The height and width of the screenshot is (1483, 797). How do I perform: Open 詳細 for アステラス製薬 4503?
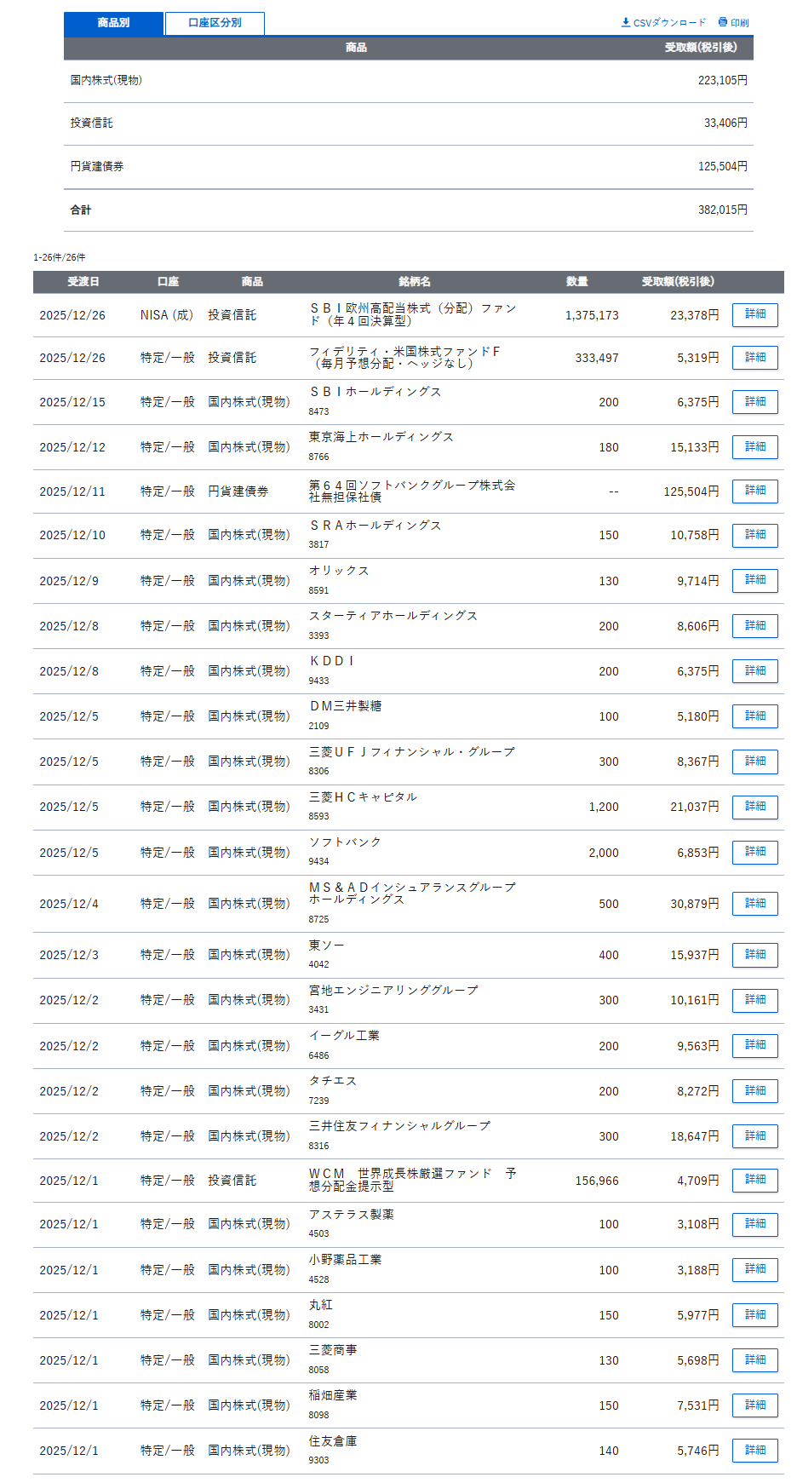pyautogui.click(x=754, y=1224)
